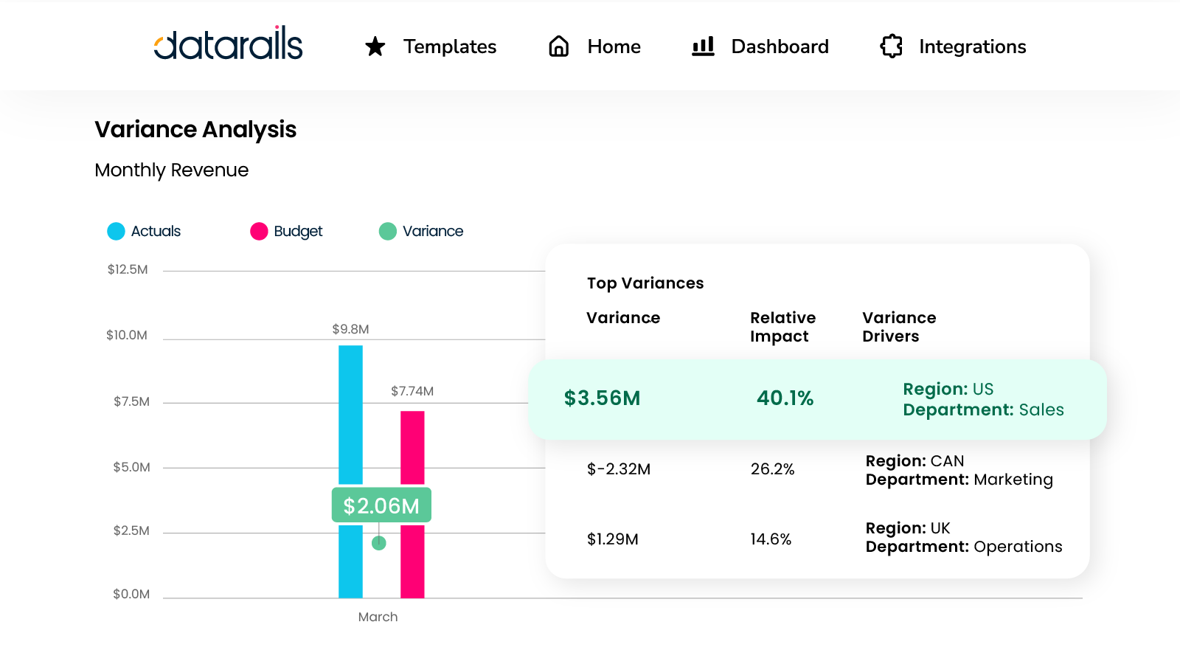Click the green variance data point
Screen dimensions: 1180x664
pos(379,543)
